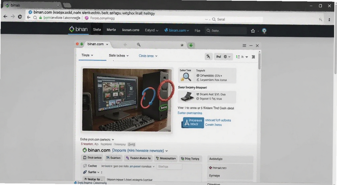Reload the page with the refresh icon
Screen dimensions: 337x185
20,16
